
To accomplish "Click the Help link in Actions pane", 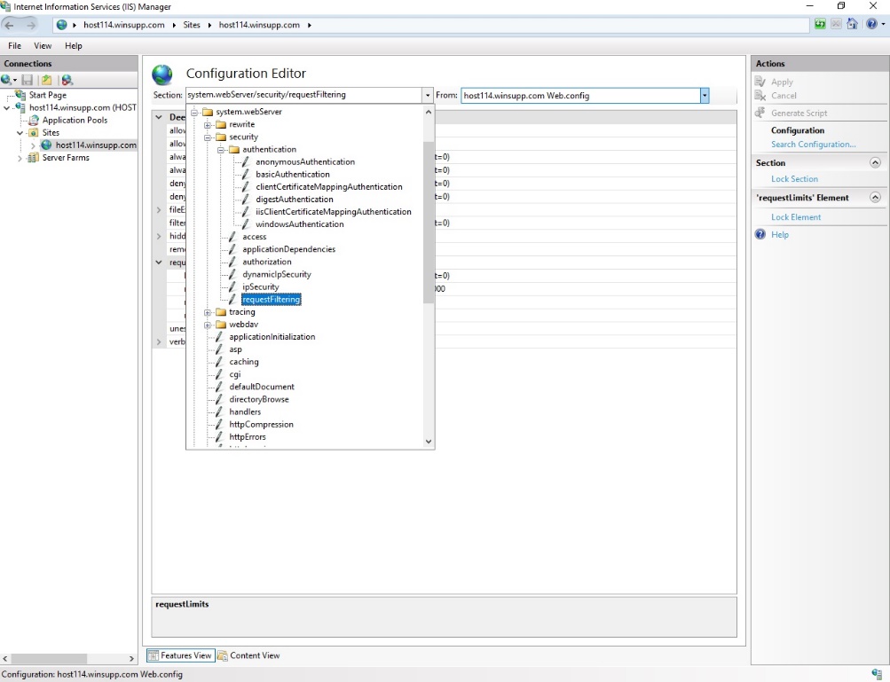I will tap(779, 234).
